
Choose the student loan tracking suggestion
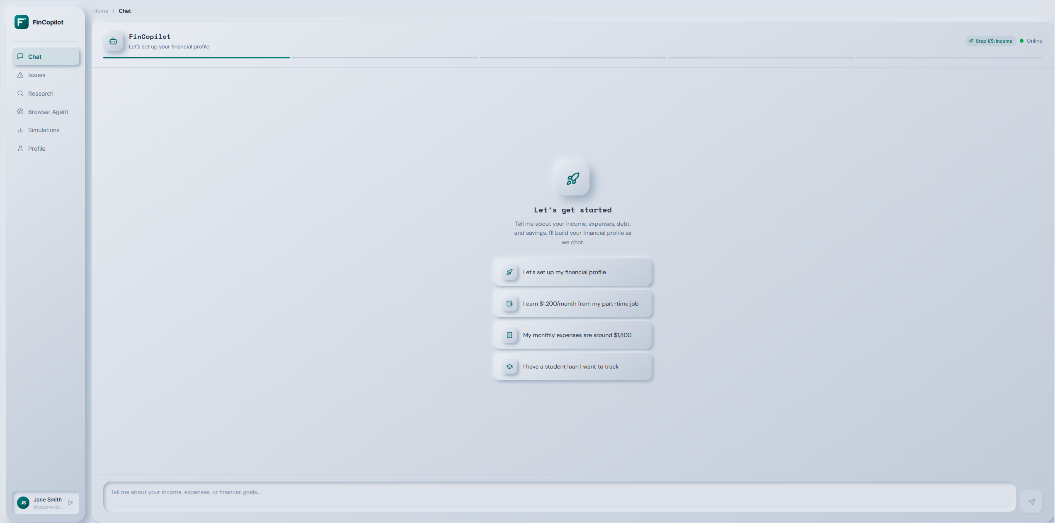point(572,366)
